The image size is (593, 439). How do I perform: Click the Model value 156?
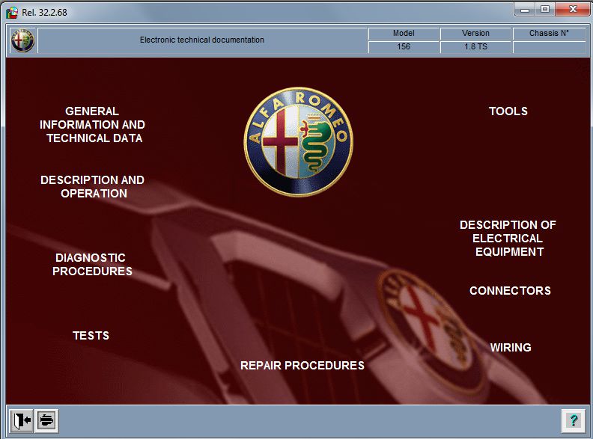click(x=404, y=47)
